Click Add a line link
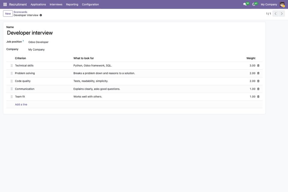Image resolution: width=288 pixels, height=192 pixels. (21, 105)
